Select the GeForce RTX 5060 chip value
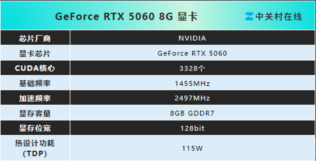Screen dimensions: 316x161 [192, 53]
